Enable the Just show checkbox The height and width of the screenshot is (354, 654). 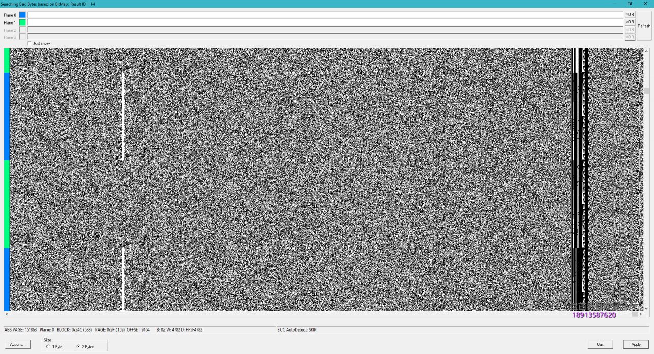29,43
